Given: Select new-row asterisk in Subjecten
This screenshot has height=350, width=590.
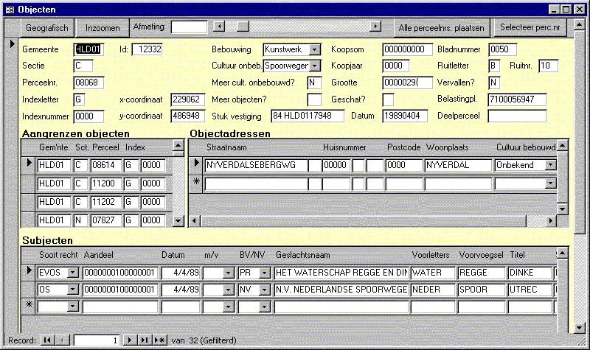Looking at the screenshot, I should coord(29,305).
